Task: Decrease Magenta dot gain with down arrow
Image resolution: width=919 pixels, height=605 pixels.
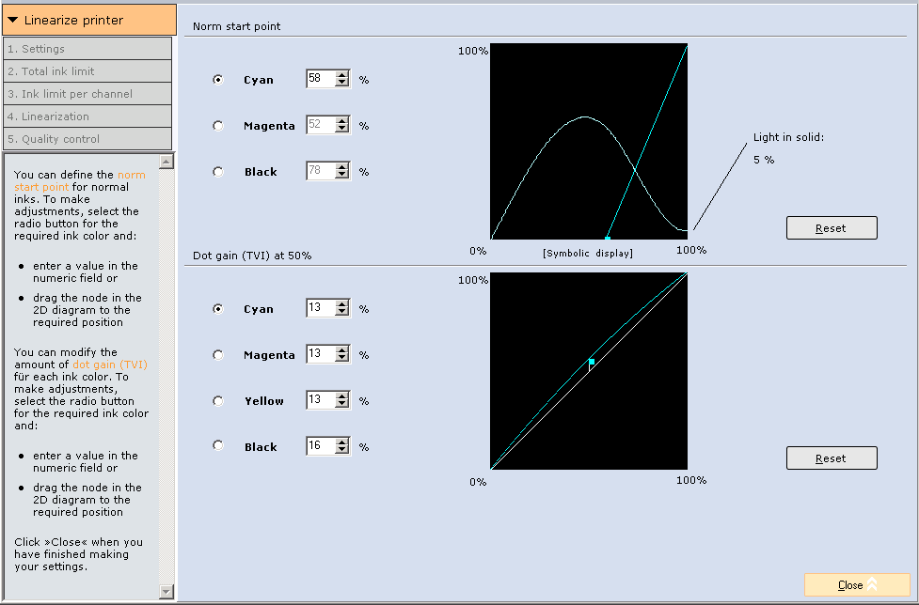Action: pos(342,358)
